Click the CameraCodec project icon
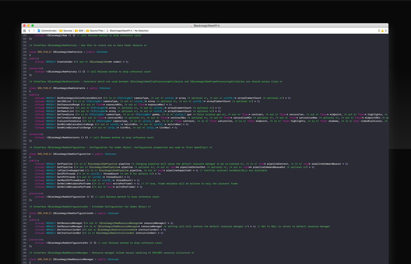 click(39, 31)
